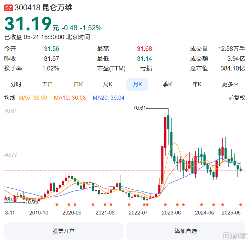Click the MA10: 36.08 indicator label
Screen dimensions: 250x242
pos(70,98)
